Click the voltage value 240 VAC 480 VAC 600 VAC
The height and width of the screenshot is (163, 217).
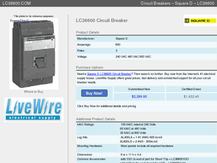(x=133, y=57)
